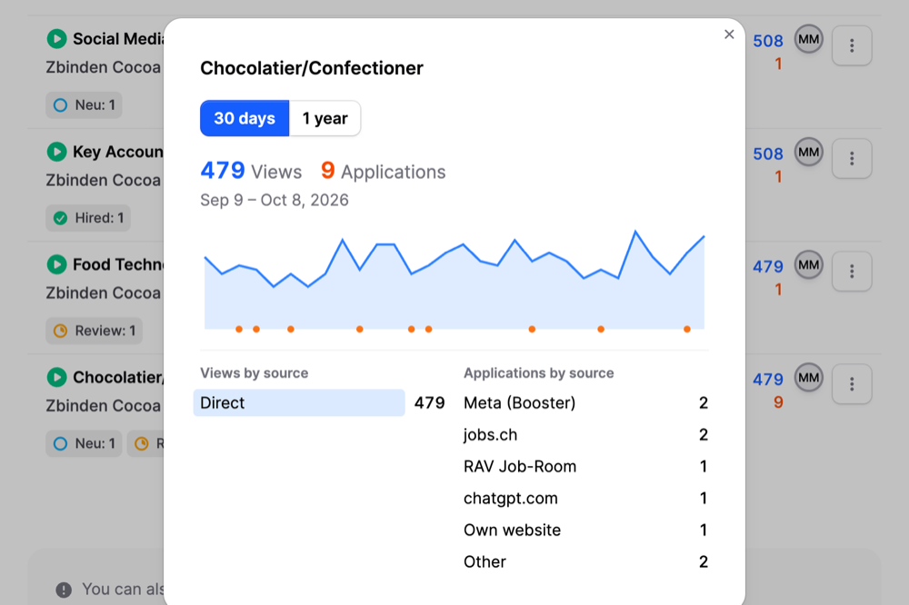Click the Sep 9 – Oct 8, 2026 date range
Screen dimensions: 909x605
(275, 200)
